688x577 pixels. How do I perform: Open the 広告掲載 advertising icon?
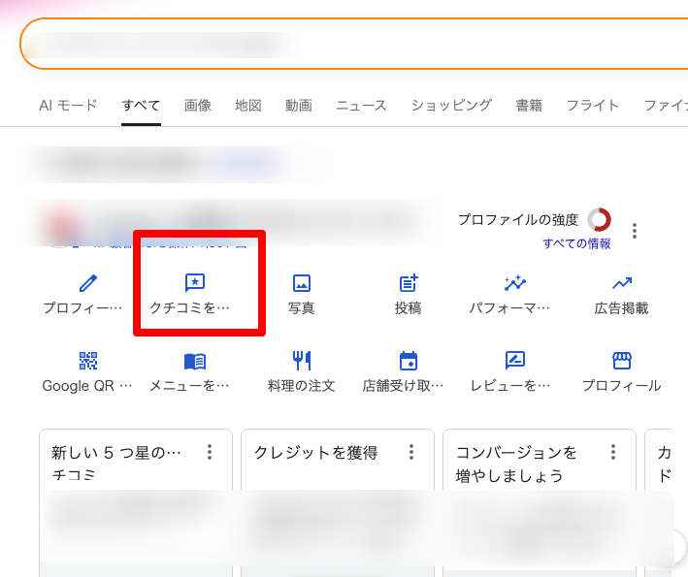622,284
